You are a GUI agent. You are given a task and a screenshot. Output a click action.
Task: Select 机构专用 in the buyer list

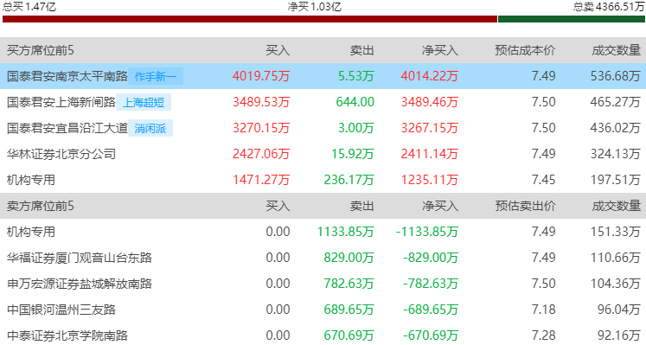pos(31,180)
